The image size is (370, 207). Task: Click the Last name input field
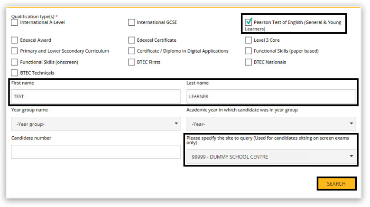[271, 96]
